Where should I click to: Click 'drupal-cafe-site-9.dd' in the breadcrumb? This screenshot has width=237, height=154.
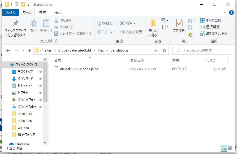pyautogui.click(x=75, y=50)
